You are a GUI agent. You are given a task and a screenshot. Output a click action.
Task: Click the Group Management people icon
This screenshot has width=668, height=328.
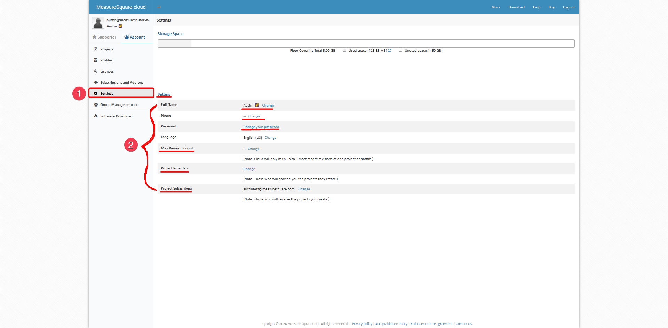(x=96, y=104)
